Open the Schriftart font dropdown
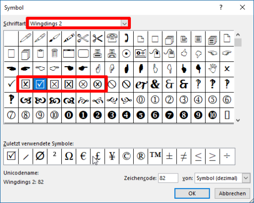254x203 pixels. (x=125, y=24)
